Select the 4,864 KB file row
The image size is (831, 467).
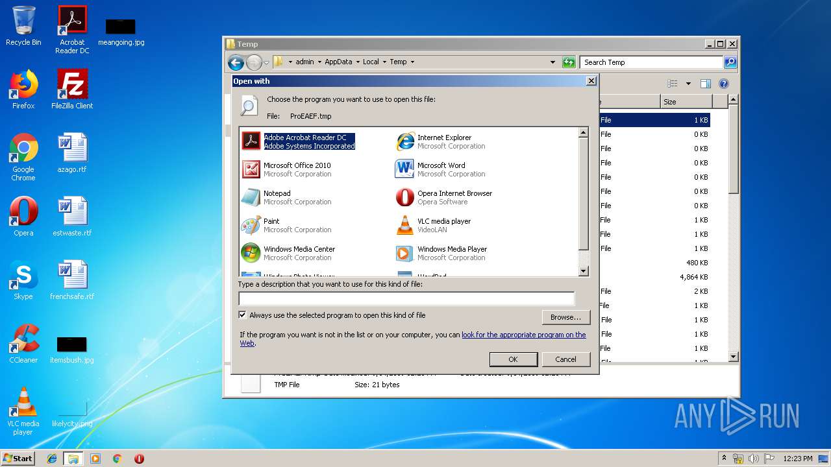[654, 277]
